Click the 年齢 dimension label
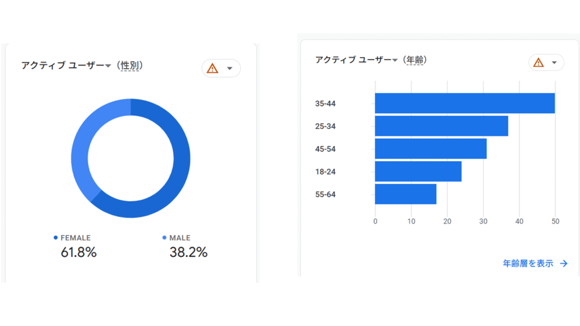The image size is (580, 326). (415, 60)
